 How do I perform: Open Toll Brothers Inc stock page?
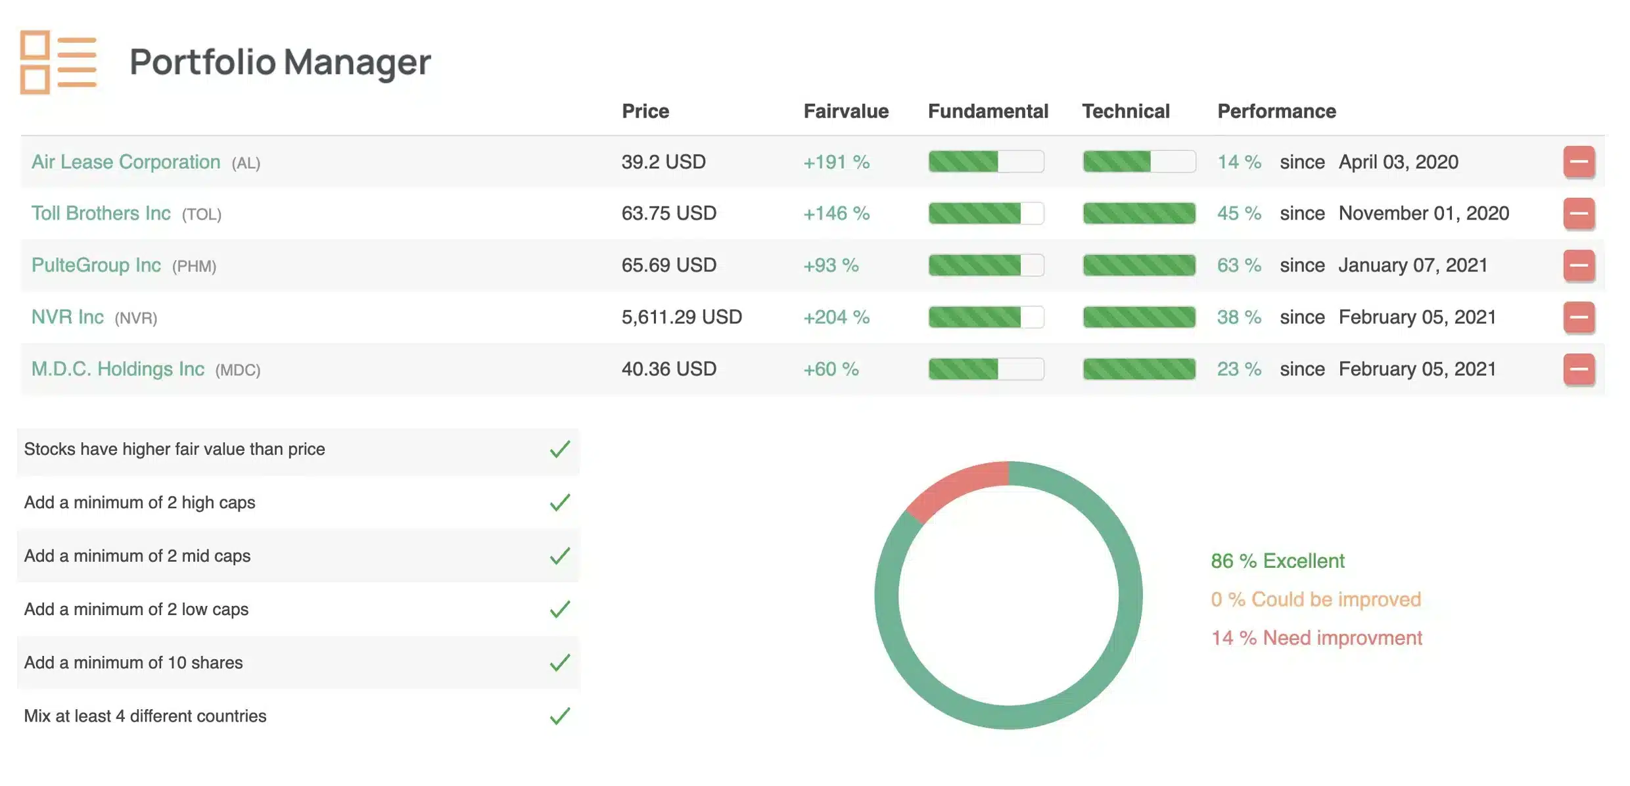101,213
